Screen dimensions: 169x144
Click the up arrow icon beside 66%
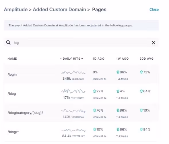[x=118, y=129]
